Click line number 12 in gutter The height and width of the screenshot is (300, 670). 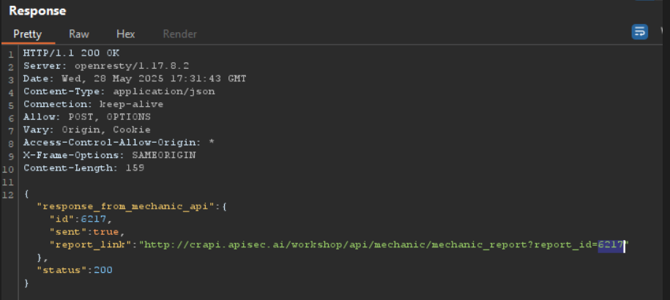click(x=8, y=195)
